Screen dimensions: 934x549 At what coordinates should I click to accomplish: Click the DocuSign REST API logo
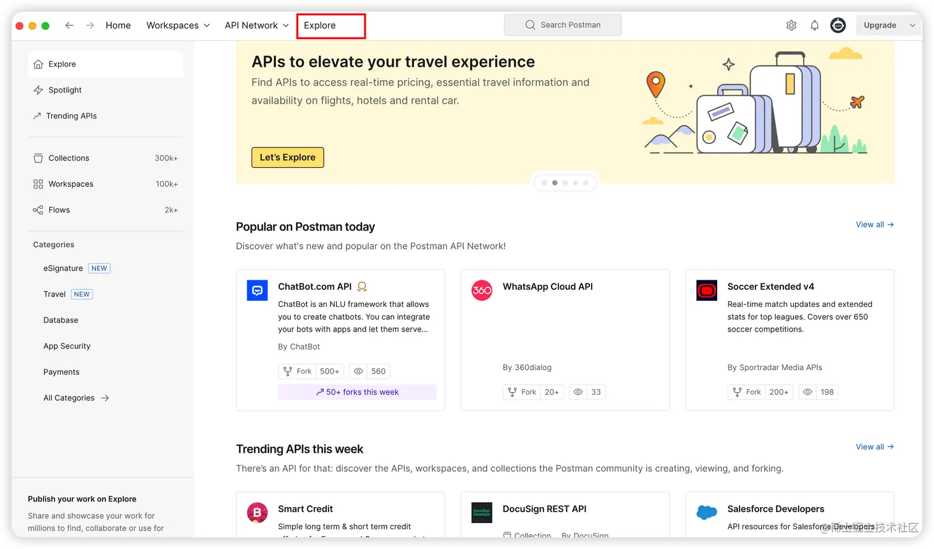click(482, 513)
